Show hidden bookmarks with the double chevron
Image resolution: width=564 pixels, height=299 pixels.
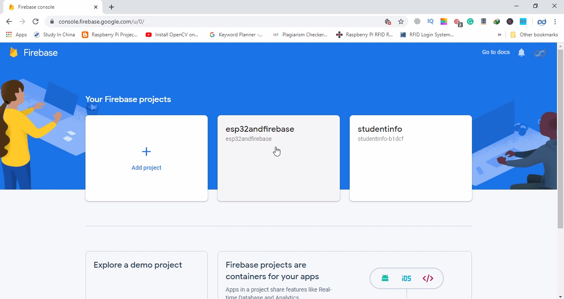(500, 35)
